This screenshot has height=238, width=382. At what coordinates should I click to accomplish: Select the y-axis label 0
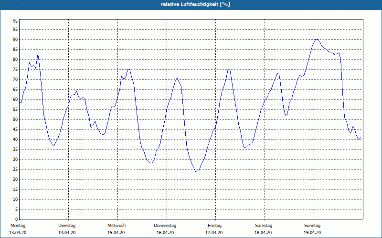(x=17, y=219)
